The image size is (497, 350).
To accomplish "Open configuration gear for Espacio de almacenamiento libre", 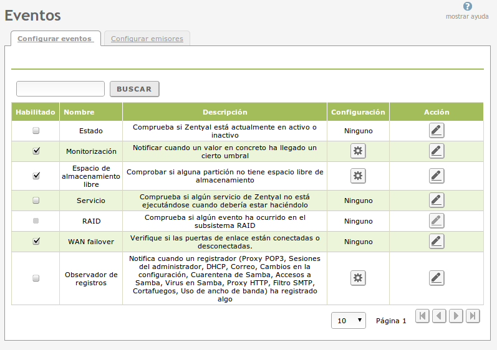I will [358, 176].
